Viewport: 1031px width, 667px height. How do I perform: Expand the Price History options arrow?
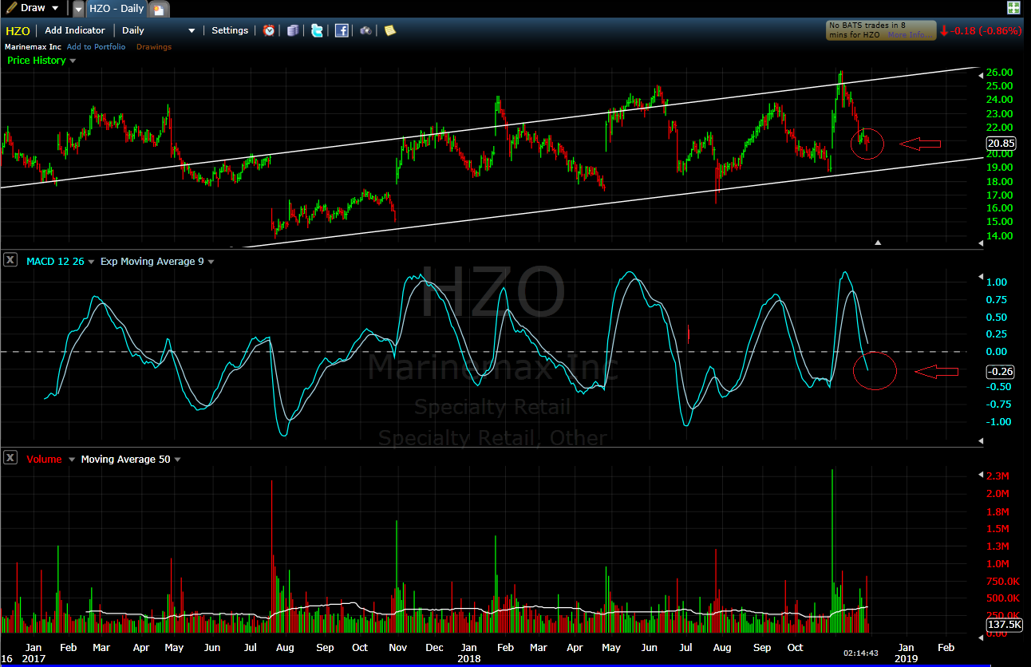(x=73, y=61)
